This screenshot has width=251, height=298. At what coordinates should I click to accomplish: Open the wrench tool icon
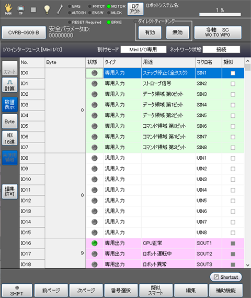click(60, 9)
